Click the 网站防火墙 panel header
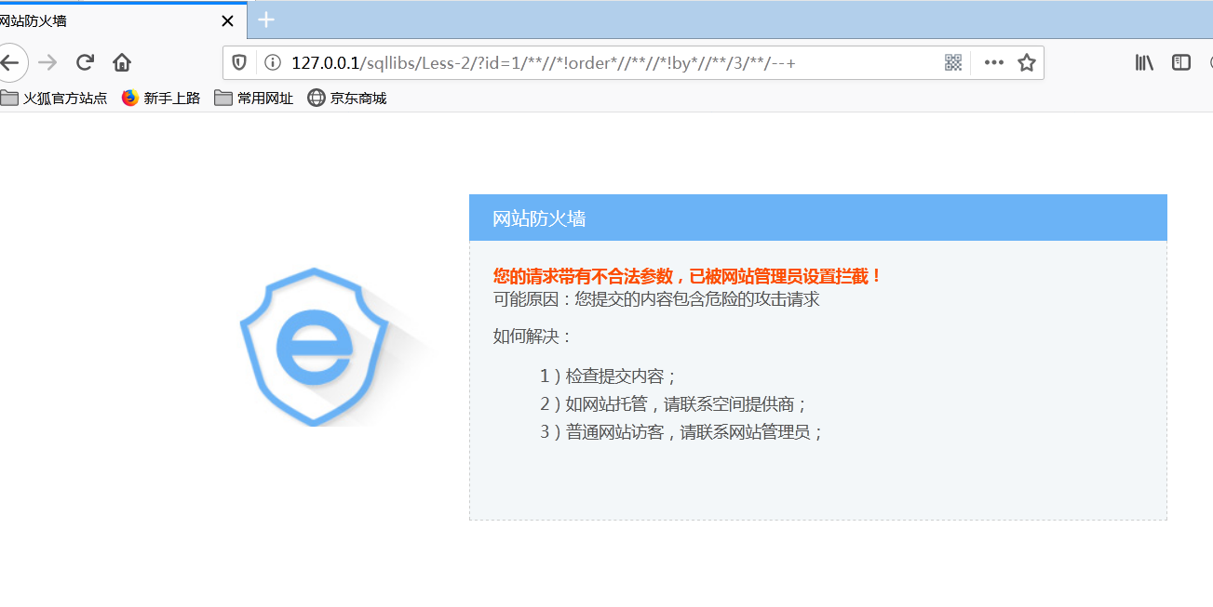1213x607 pixels. tap(817, 218)
